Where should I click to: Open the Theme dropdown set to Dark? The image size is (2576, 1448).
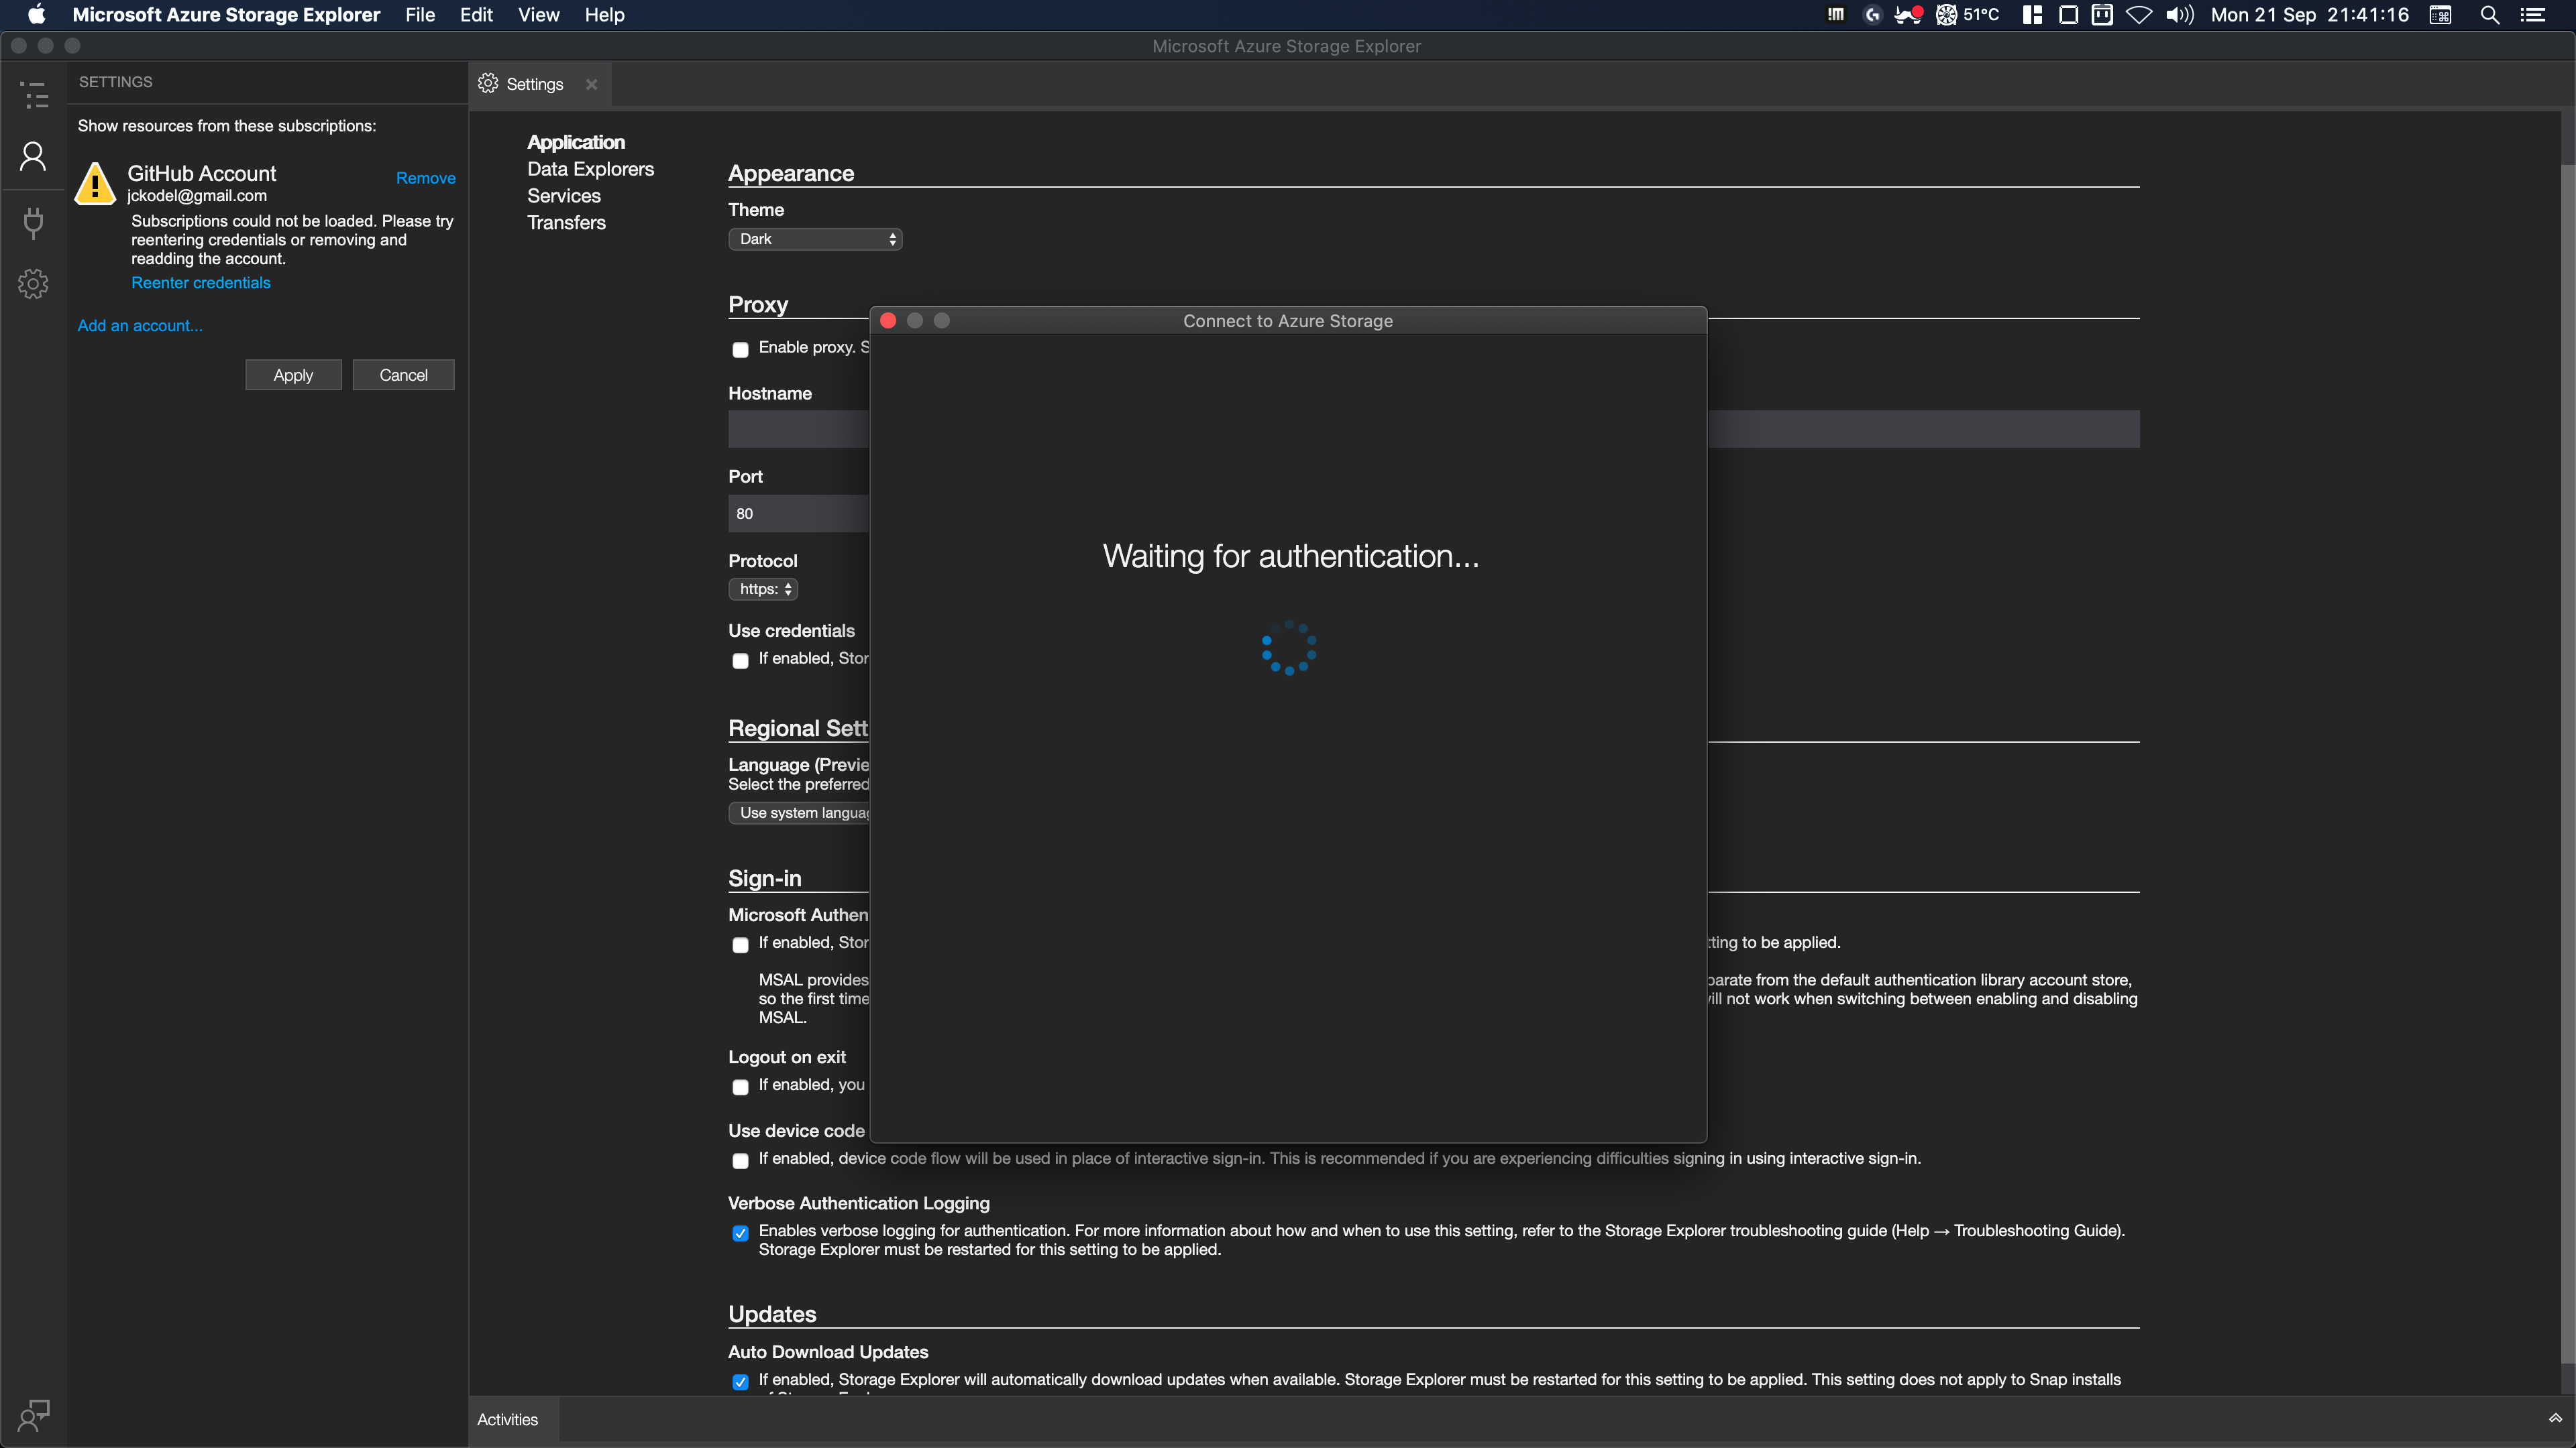click(814, 239)
